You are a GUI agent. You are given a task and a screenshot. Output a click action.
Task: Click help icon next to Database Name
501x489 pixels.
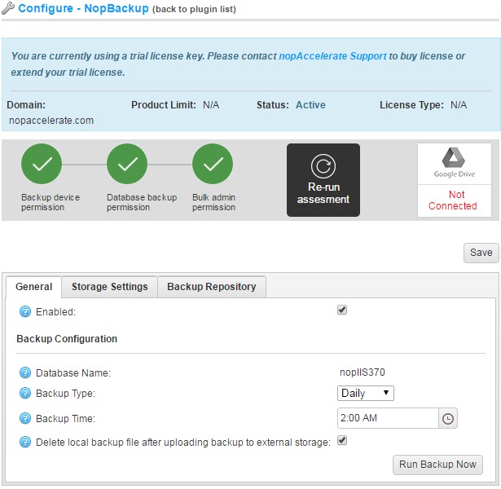(25, 373)
